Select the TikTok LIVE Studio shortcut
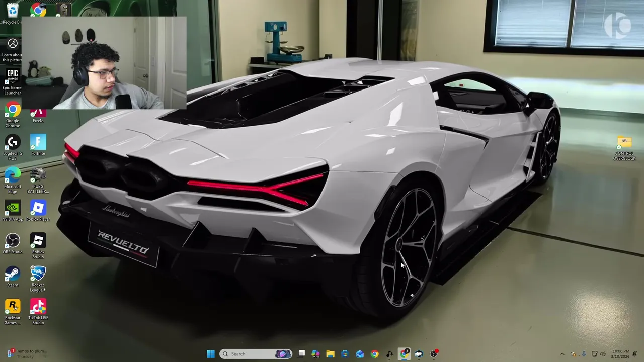 (38, 312)
